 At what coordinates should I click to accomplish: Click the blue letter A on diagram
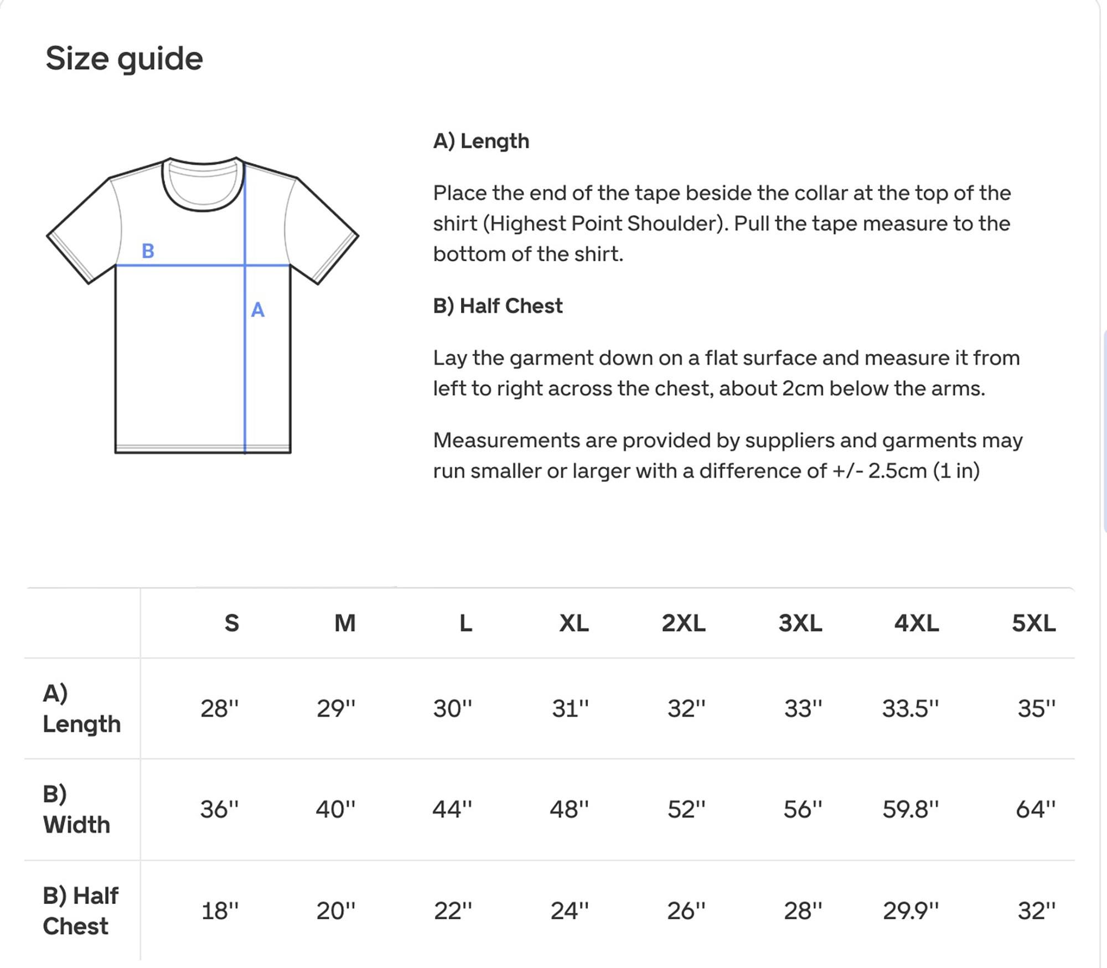[x=257, y=310]
